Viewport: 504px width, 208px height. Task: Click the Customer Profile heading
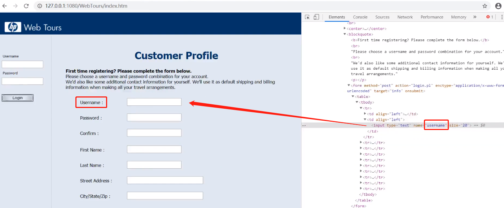(x=176, y=56)
